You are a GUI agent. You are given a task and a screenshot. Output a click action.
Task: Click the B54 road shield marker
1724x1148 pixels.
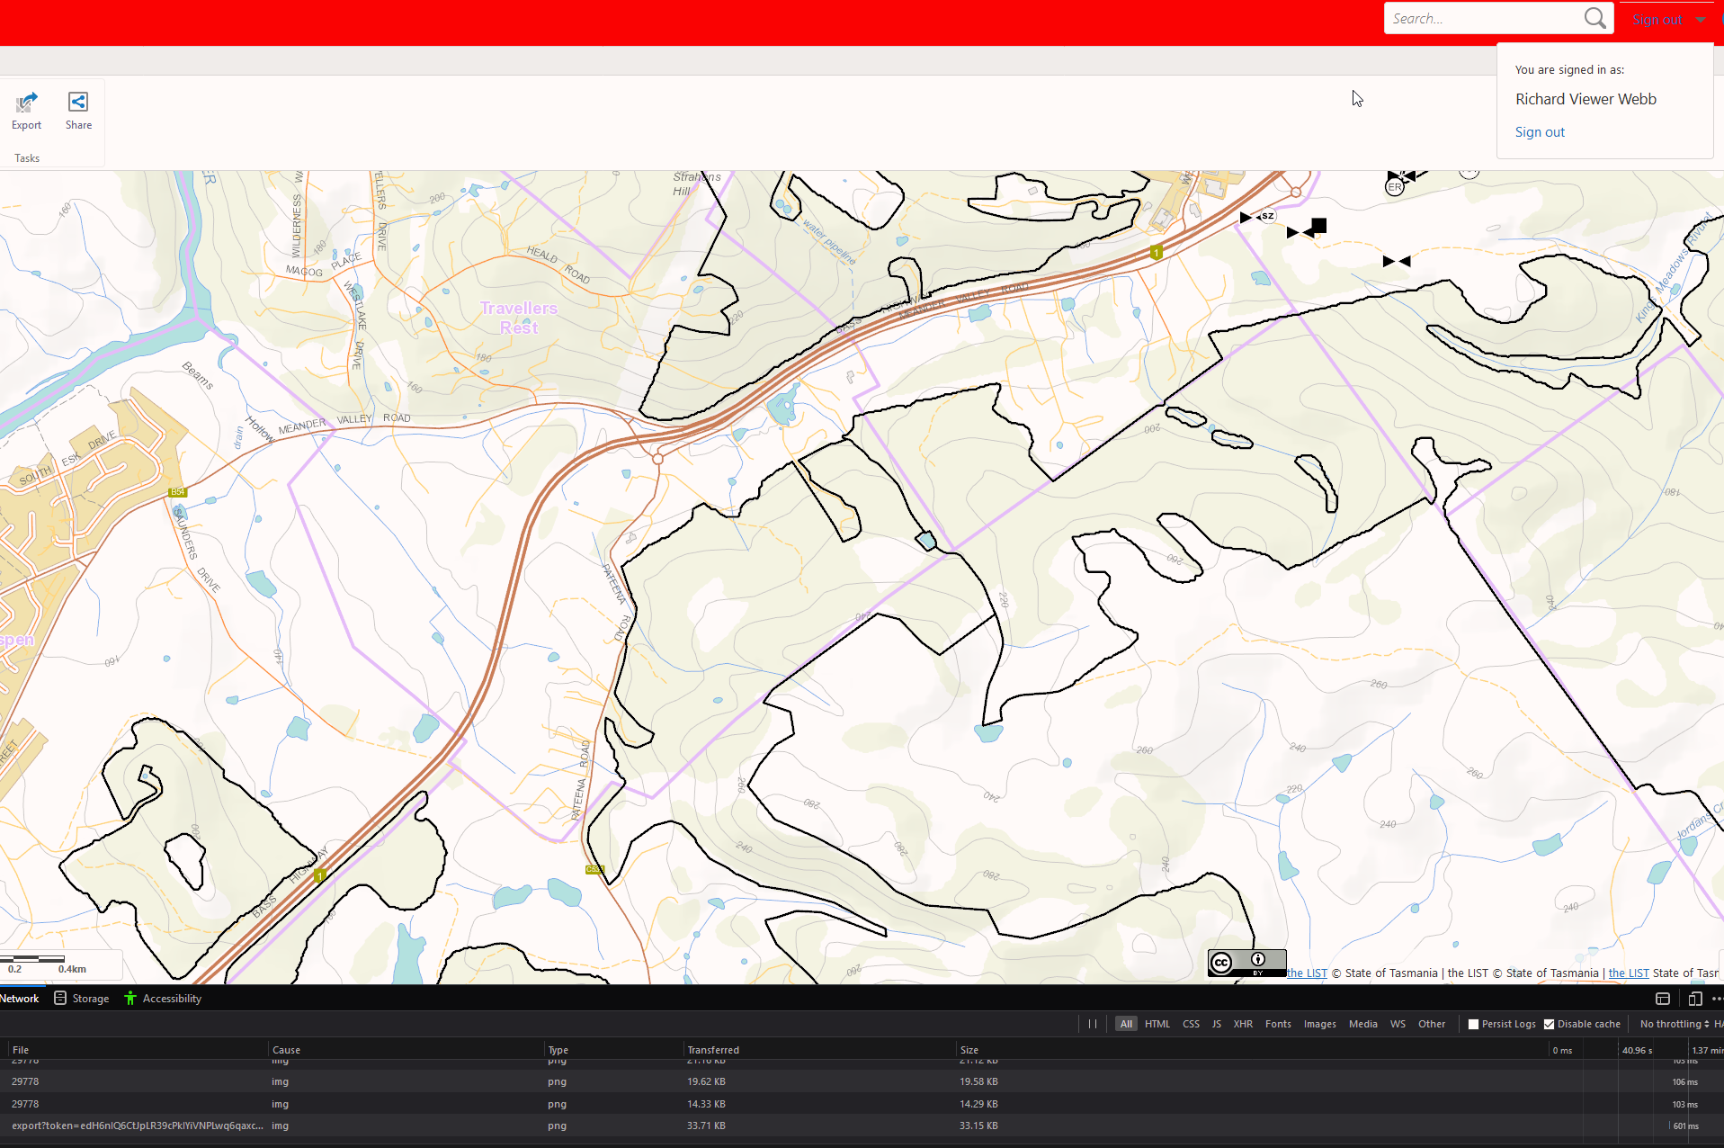coord(177,492)
